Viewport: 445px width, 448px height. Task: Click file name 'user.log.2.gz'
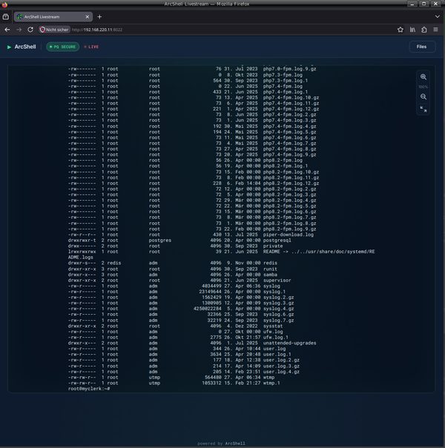click(x=281, y=360)
